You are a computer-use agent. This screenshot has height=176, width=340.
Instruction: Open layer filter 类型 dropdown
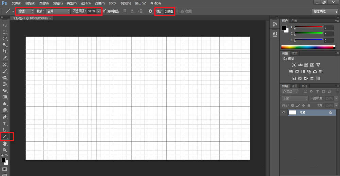point(290,92)
